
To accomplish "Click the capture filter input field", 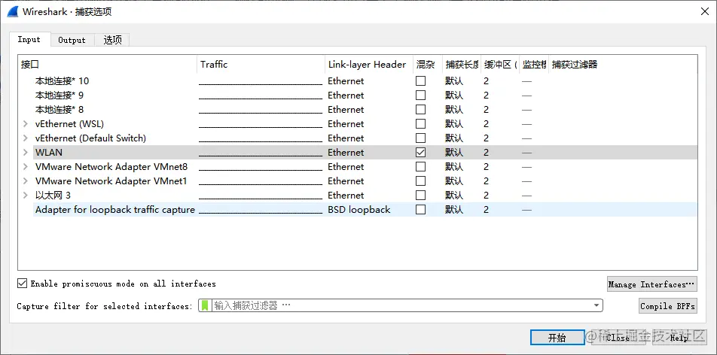I will pyautogui.click(x=401, y=305).
